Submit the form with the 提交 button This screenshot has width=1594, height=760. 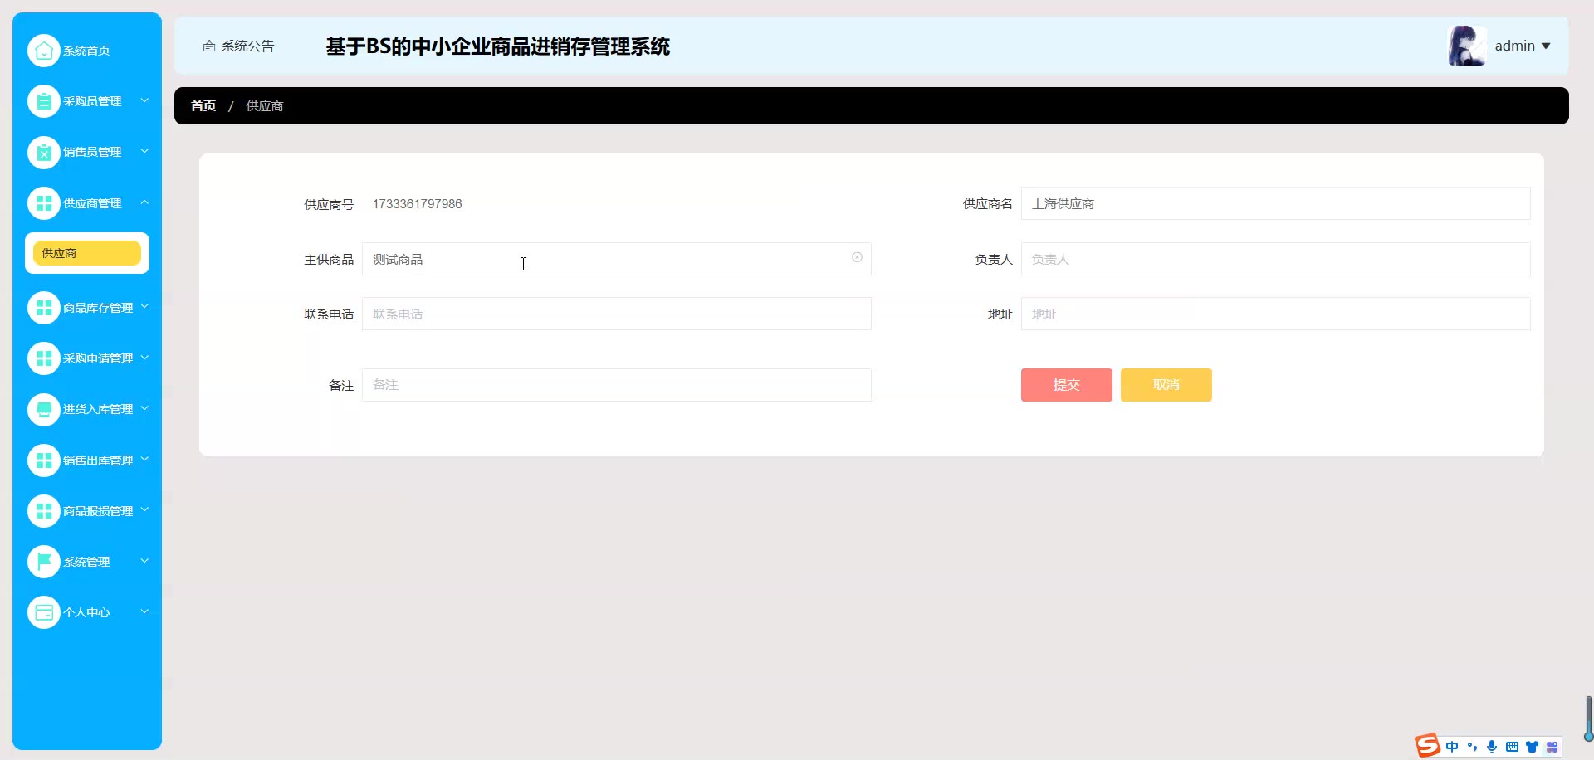click(x=1067, y=385)
